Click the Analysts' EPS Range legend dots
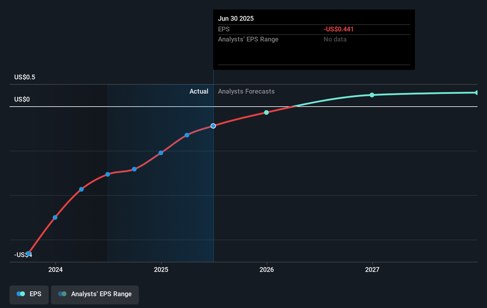Viewport: 487px width, 308px height. (62, 293)
